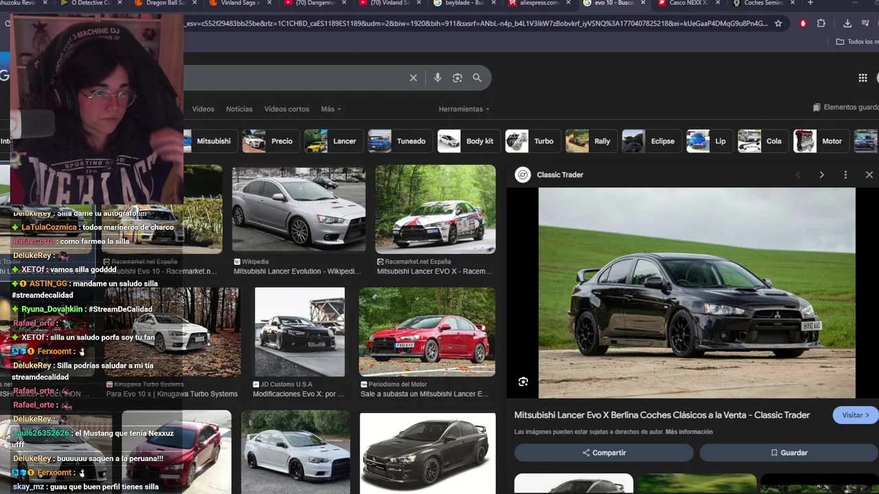
Task: Show the previous image in the preview panel
Action: pos(798,175)
